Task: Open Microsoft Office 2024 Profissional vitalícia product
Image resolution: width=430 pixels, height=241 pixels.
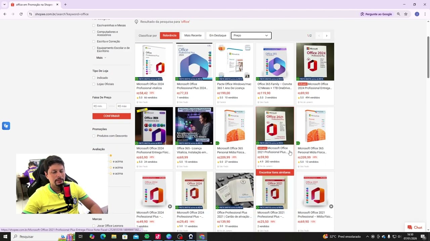Action: tap(154, 74)
